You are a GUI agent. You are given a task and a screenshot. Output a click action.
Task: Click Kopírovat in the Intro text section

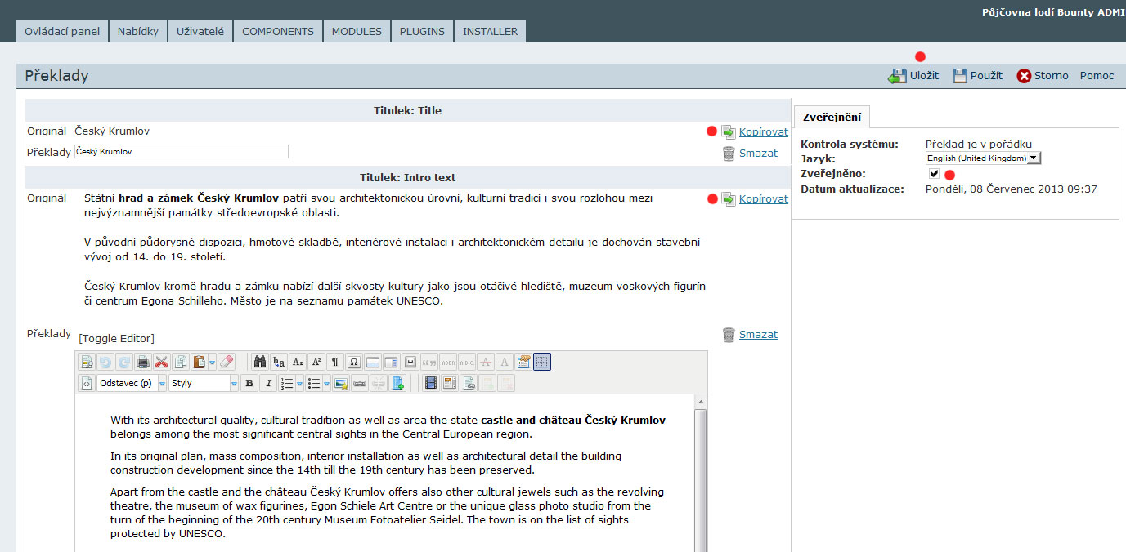(764, 199)
